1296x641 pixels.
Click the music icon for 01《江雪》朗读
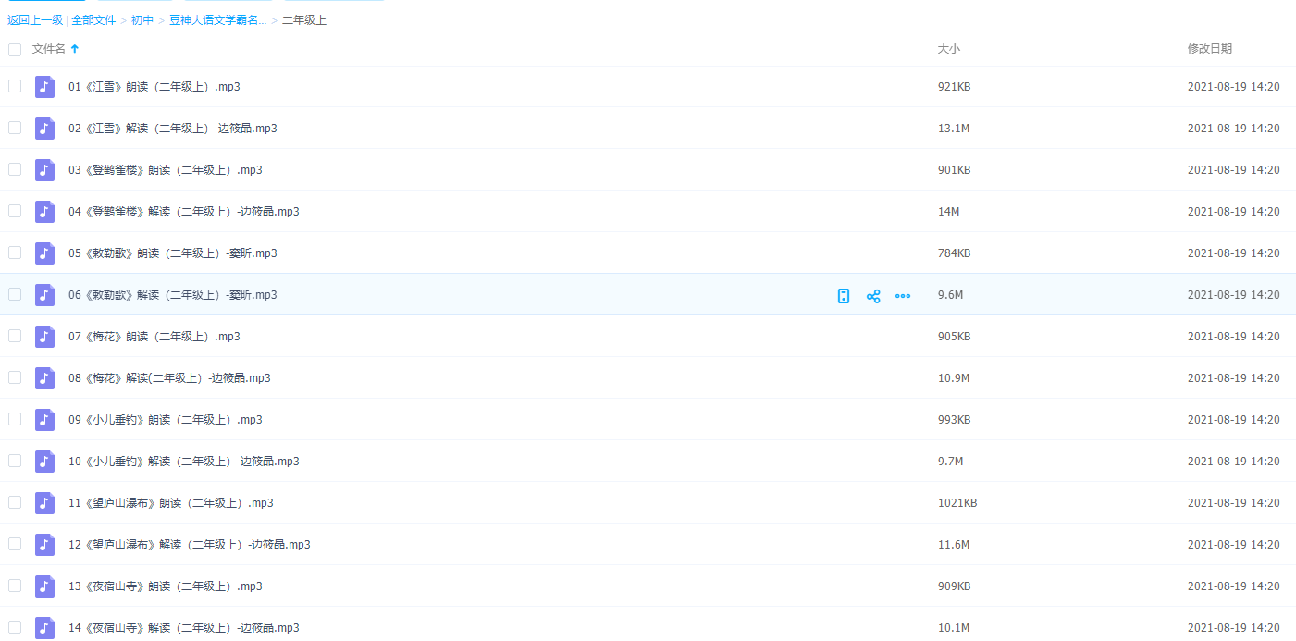(x=44, y=87)
